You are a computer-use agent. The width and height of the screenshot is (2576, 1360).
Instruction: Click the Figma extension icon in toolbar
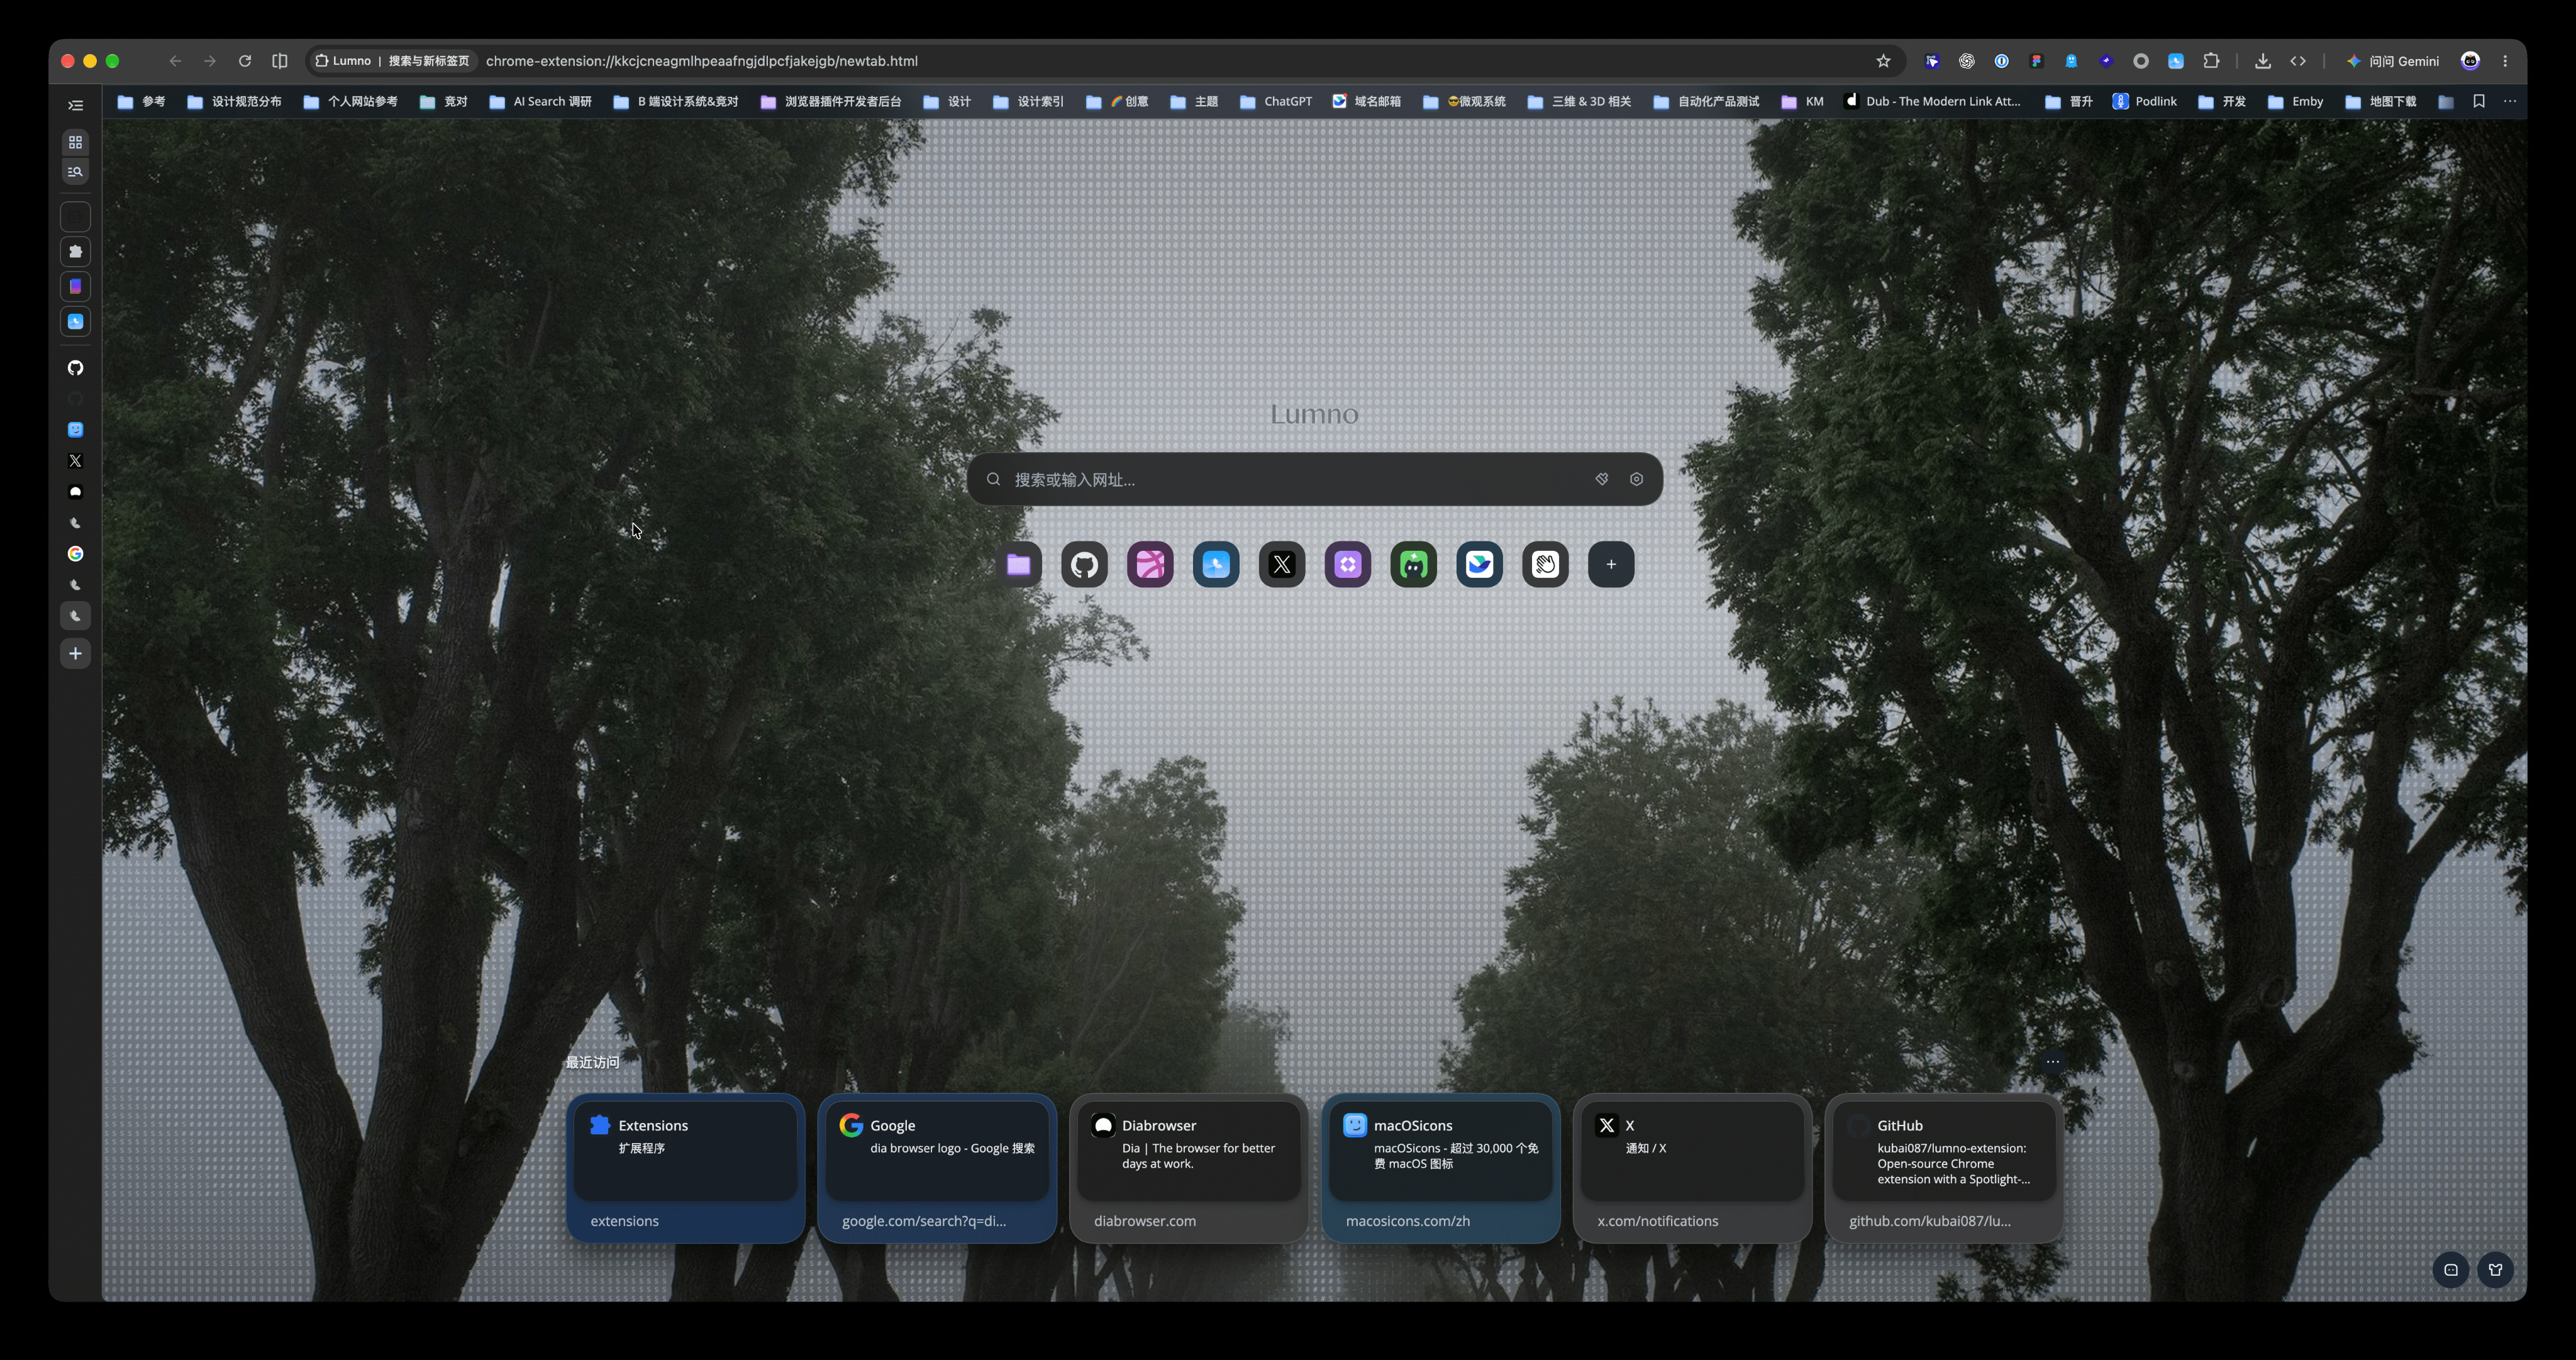click(2036, 61)
